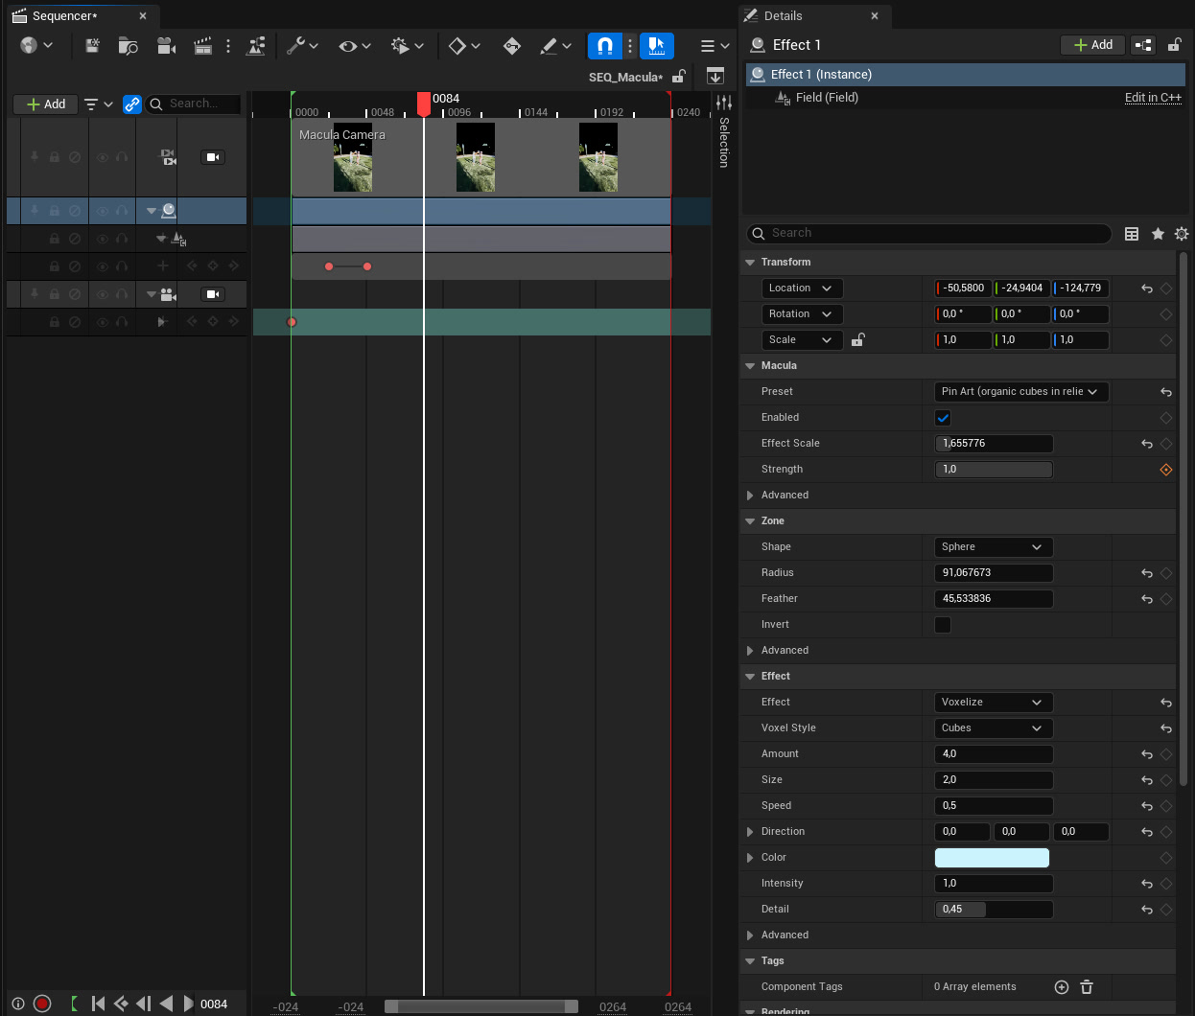This screenshot has width=1195, height=1016.
Task: Click the Create Camera icon
Action: (x=166, y=45)
